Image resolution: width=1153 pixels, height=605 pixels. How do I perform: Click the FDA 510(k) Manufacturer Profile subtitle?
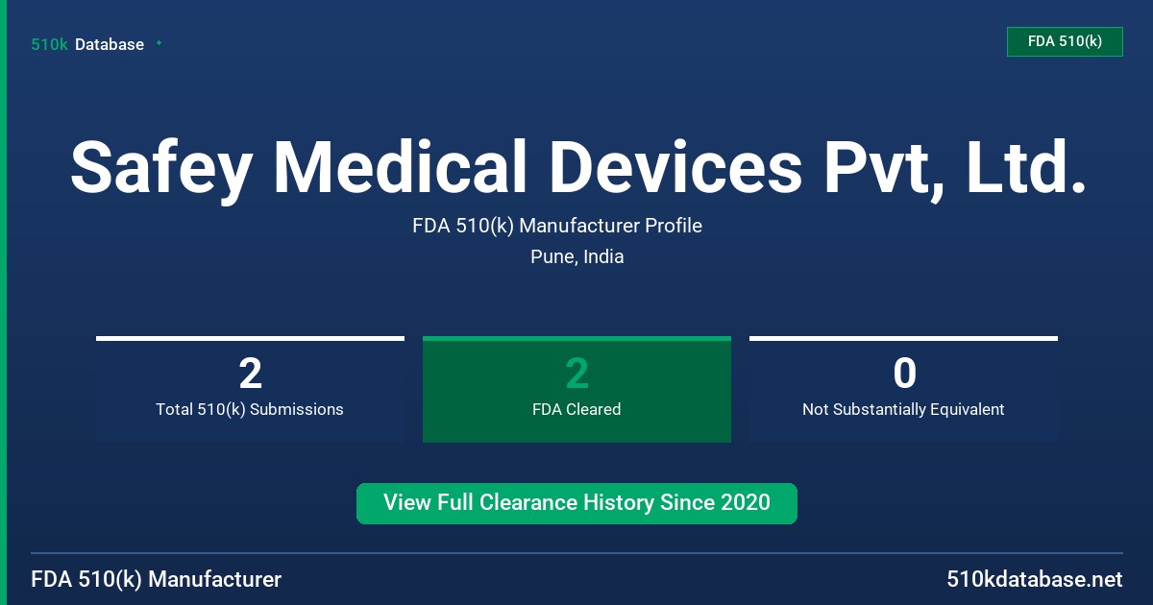pos(557,226)
